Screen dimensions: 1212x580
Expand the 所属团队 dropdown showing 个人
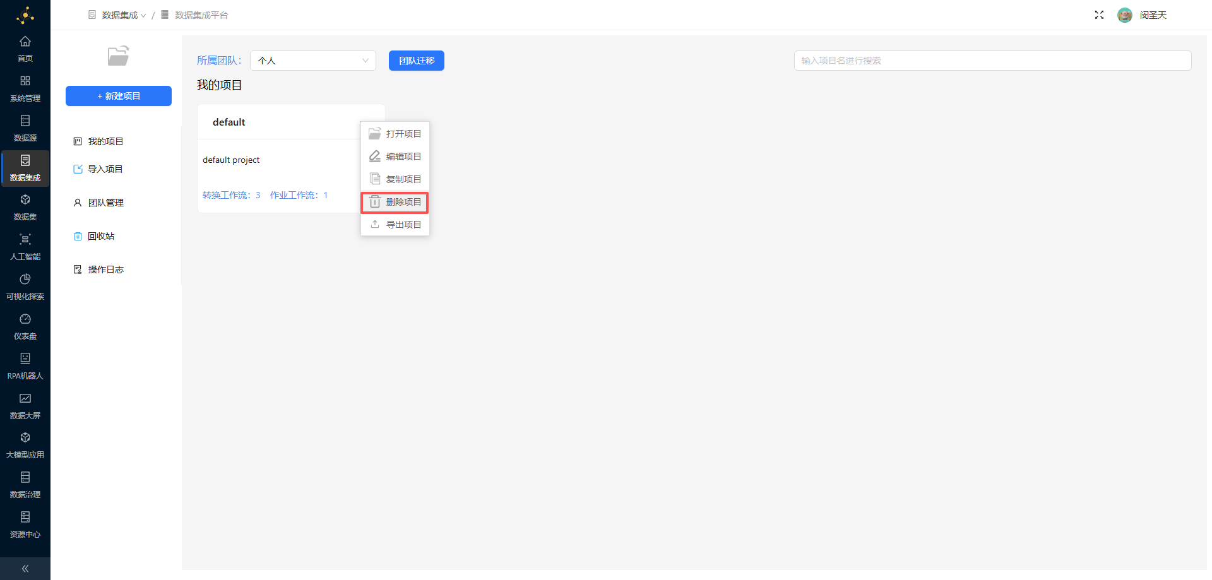coord(312,61)
